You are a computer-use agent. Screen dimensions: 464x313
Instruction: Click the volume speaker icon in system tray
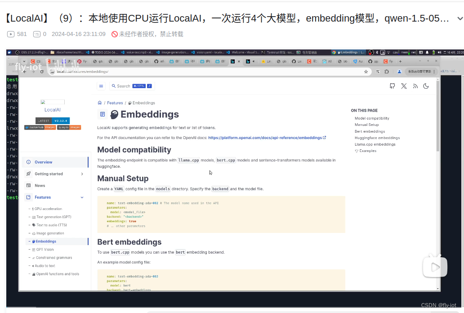tap(439, 53)
